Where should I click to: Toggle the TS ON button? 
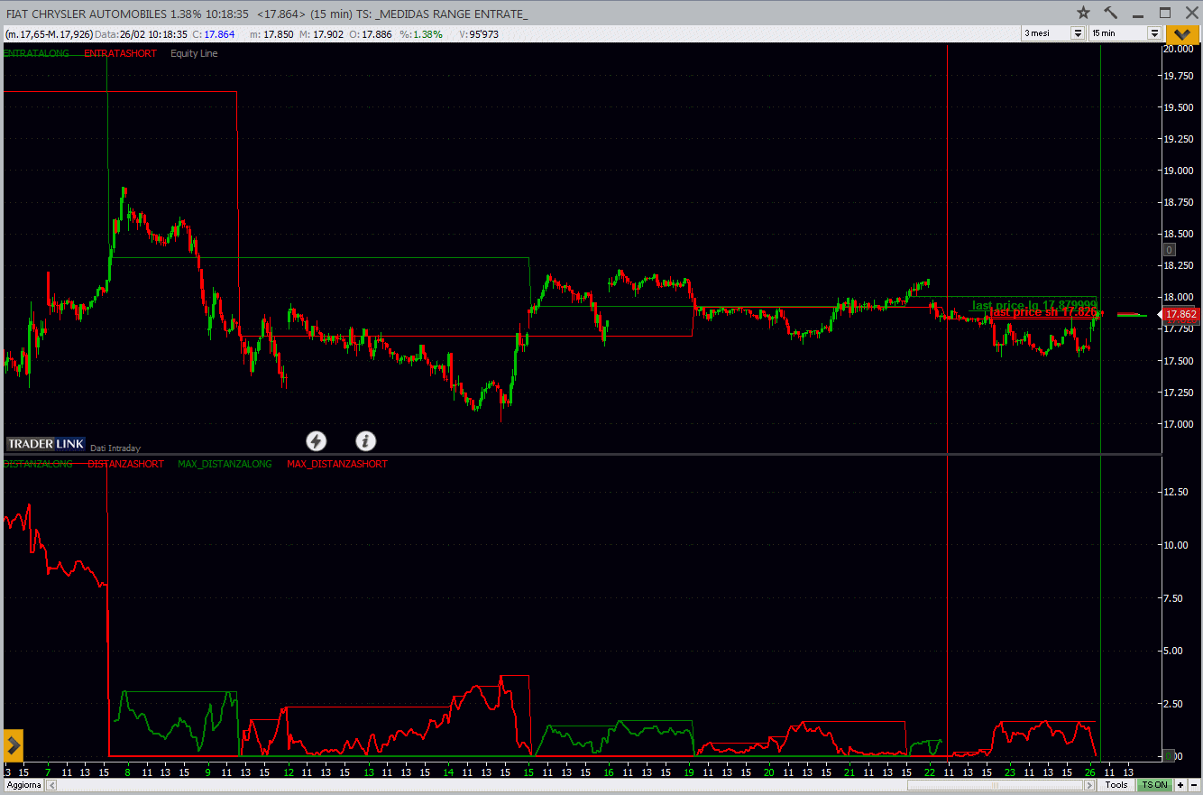click(1153, 785)
